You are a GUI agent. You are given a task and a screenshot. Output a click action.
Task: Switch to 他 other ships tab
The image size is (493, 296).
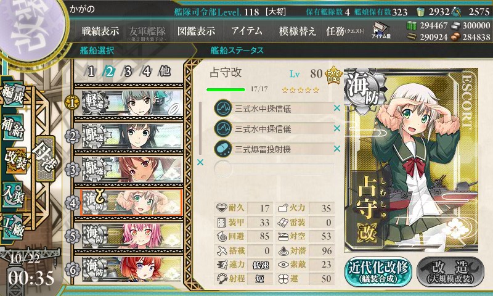click(165, 72)
